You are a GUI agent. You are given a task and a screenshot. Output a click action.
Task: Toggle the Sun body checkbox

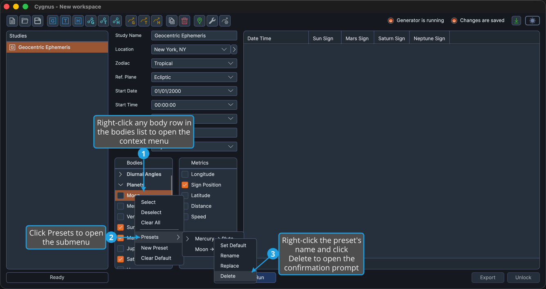[121, 227]
